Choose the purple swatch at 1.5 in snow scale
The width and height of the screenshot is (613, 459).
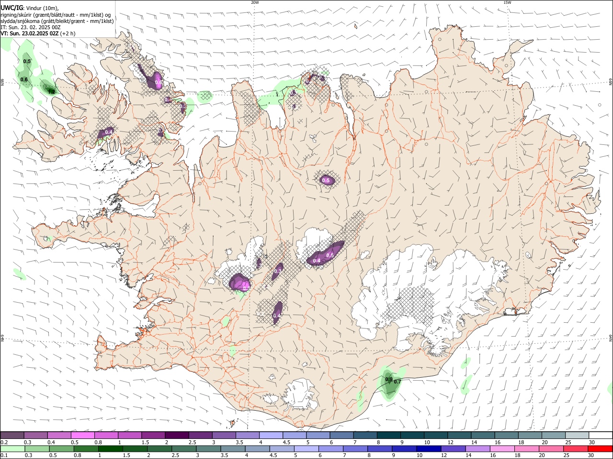click(x=153, y=435)
